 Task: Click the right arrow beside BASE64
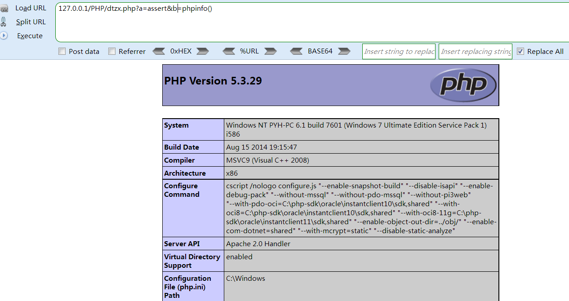(344, 51)
